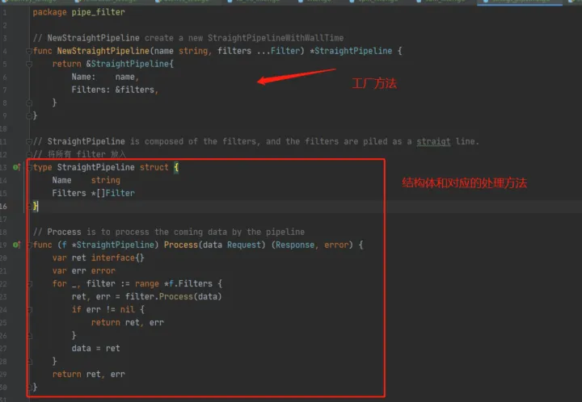582x402 pixels.
Task: Click the fold end marker at line 30 closing brace
Action: 30,387
